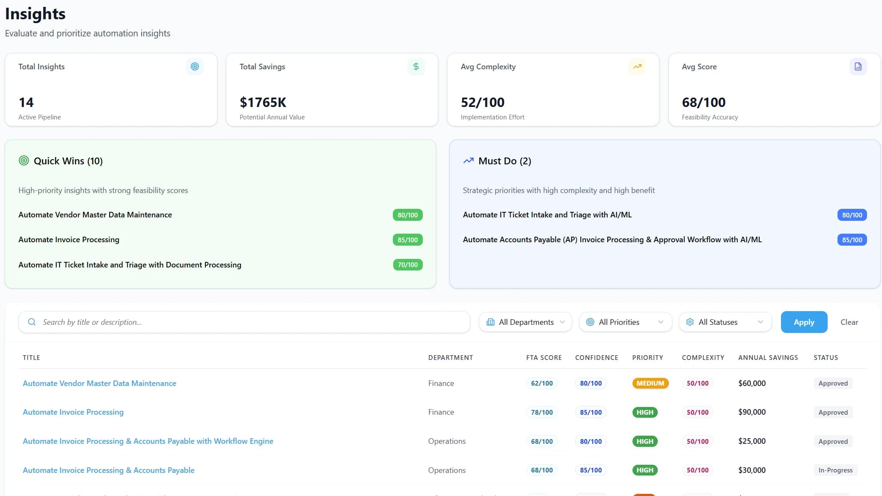Select Quick Wins IT Ticket Intake with Document Processing

(130, 265)
